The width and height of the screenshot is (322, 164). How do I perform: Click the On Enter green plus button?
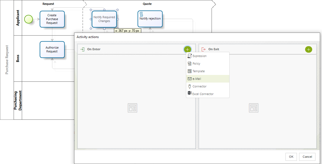coord(187,49)
